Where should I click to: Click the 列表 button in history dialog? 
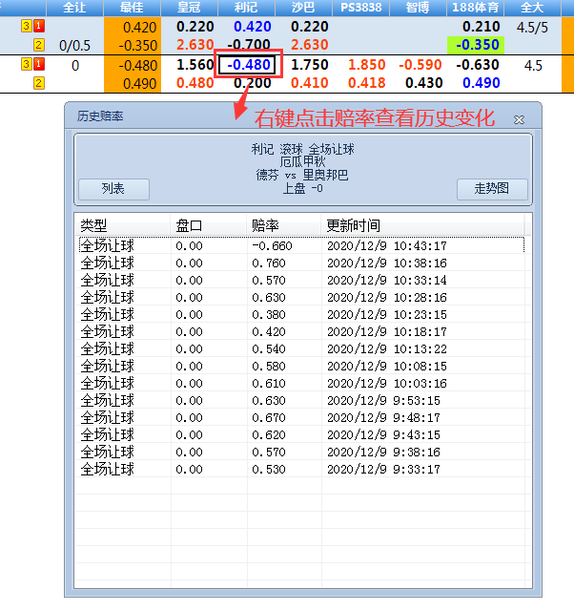click(x=113, y=189)
